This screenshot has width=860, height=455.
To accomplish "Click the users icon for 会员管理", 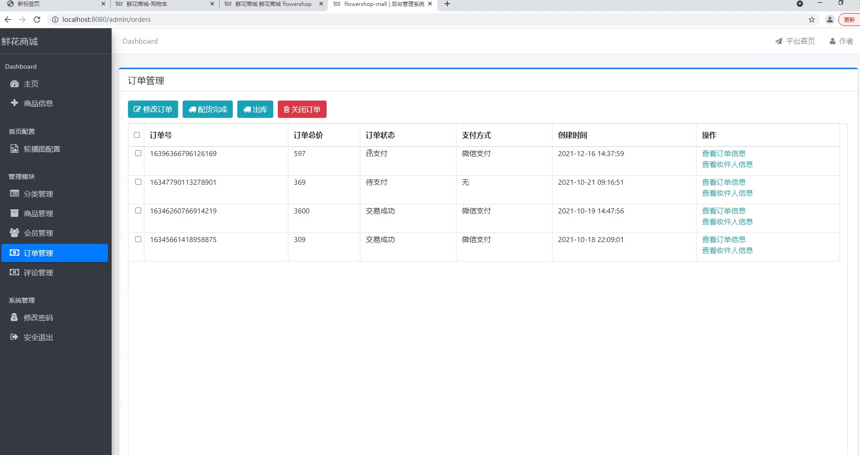I will tap(15, 233).
